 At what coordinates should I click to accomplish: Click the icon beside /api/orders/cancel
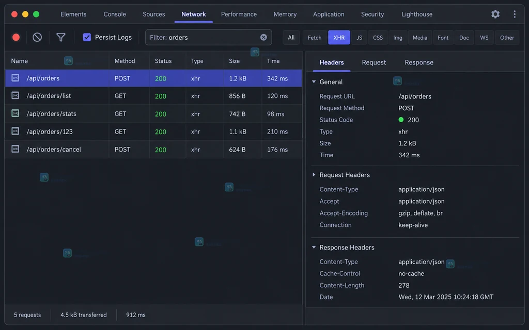[x=15, y=149]
